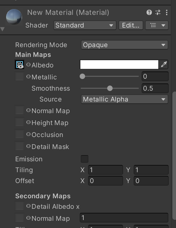Click the main Tiling X field

106,170
